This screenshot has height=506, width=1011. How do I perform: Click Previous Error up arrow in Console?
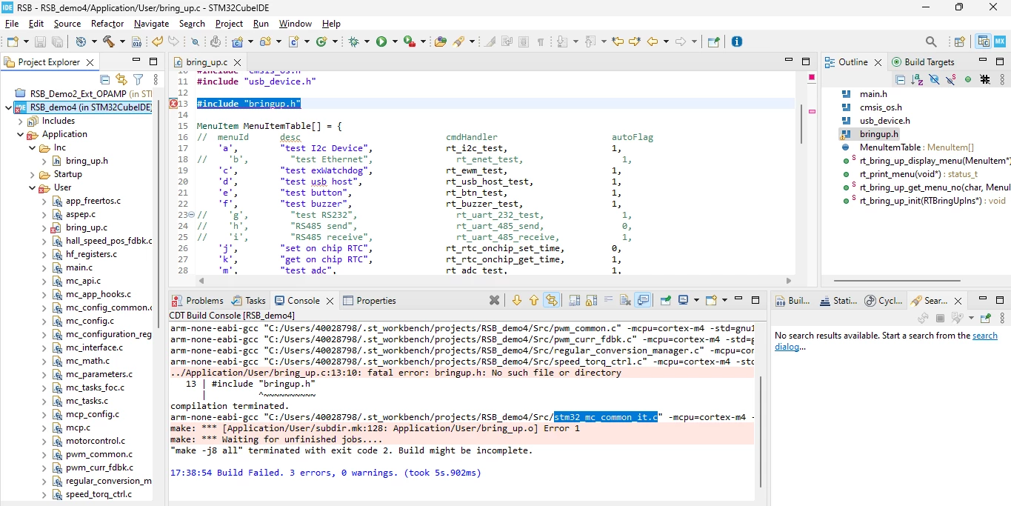[534, 300]
